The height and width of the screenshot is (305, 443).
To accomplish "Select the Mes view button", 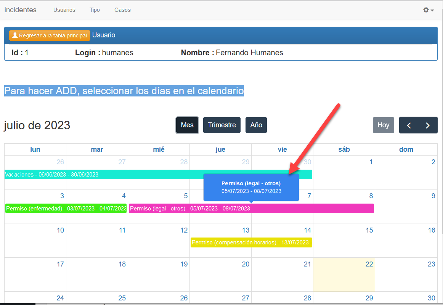I will [187, 125].
